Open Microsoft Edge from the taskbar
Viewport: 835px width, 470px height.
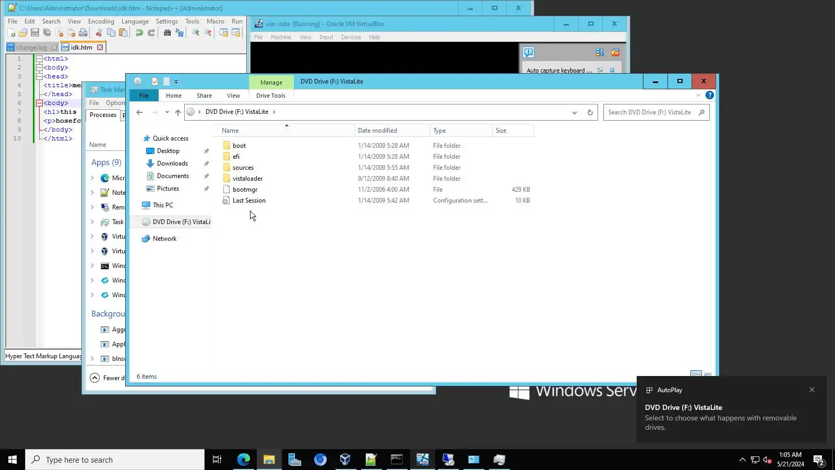pos(243,460)
